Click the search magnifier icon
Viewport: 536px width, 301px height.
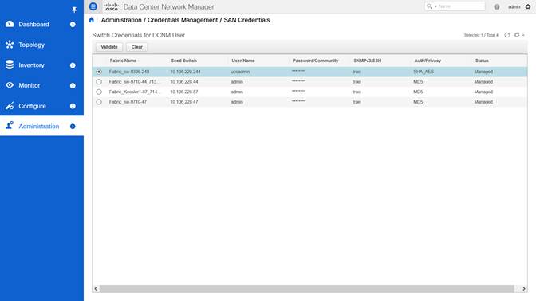point(429,6)
